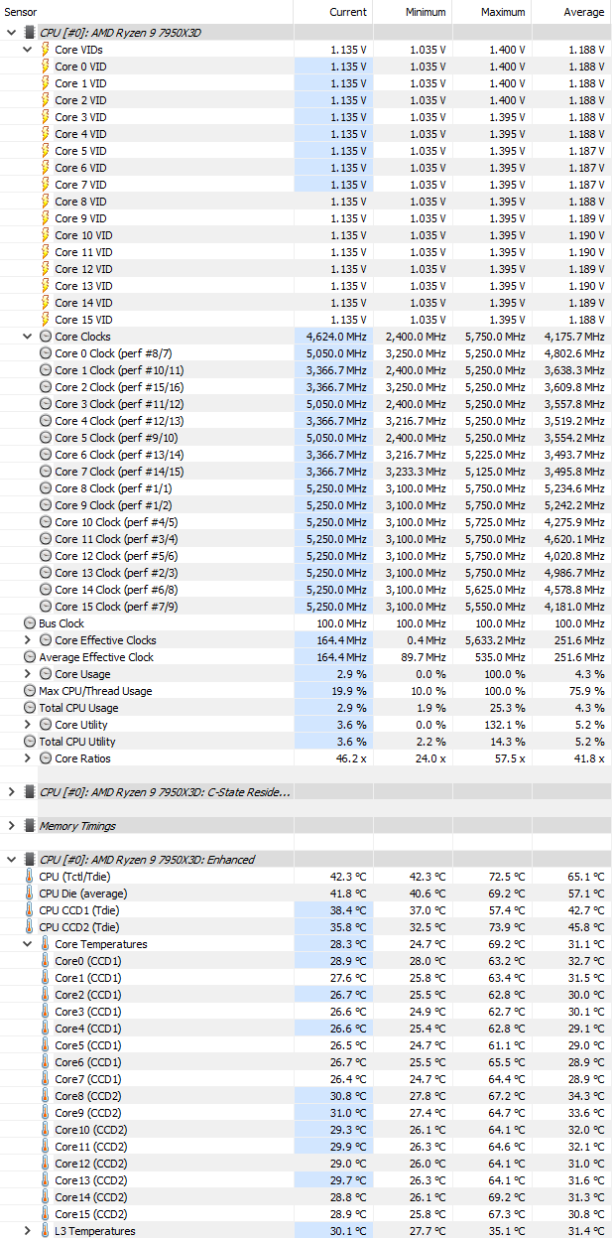Click the lightning icon beside Core 0 VID
612x1238 pixels.
click(46, 67)
